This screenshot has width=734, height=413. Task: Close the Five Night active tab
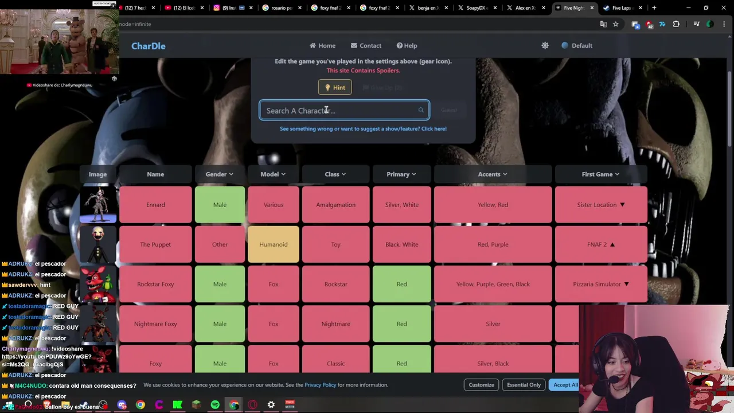[592, 8]
